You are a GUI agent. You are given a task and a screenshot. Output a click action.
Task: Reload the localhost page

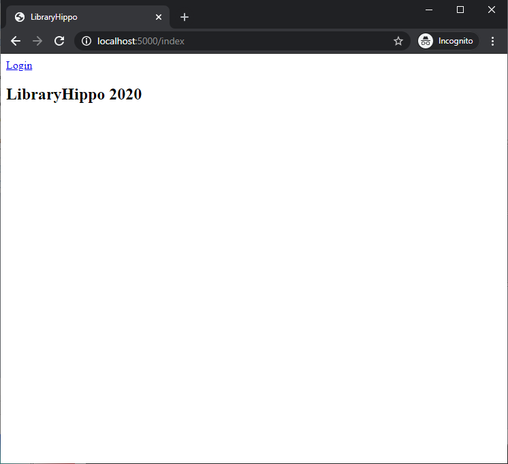click(59, 41)
